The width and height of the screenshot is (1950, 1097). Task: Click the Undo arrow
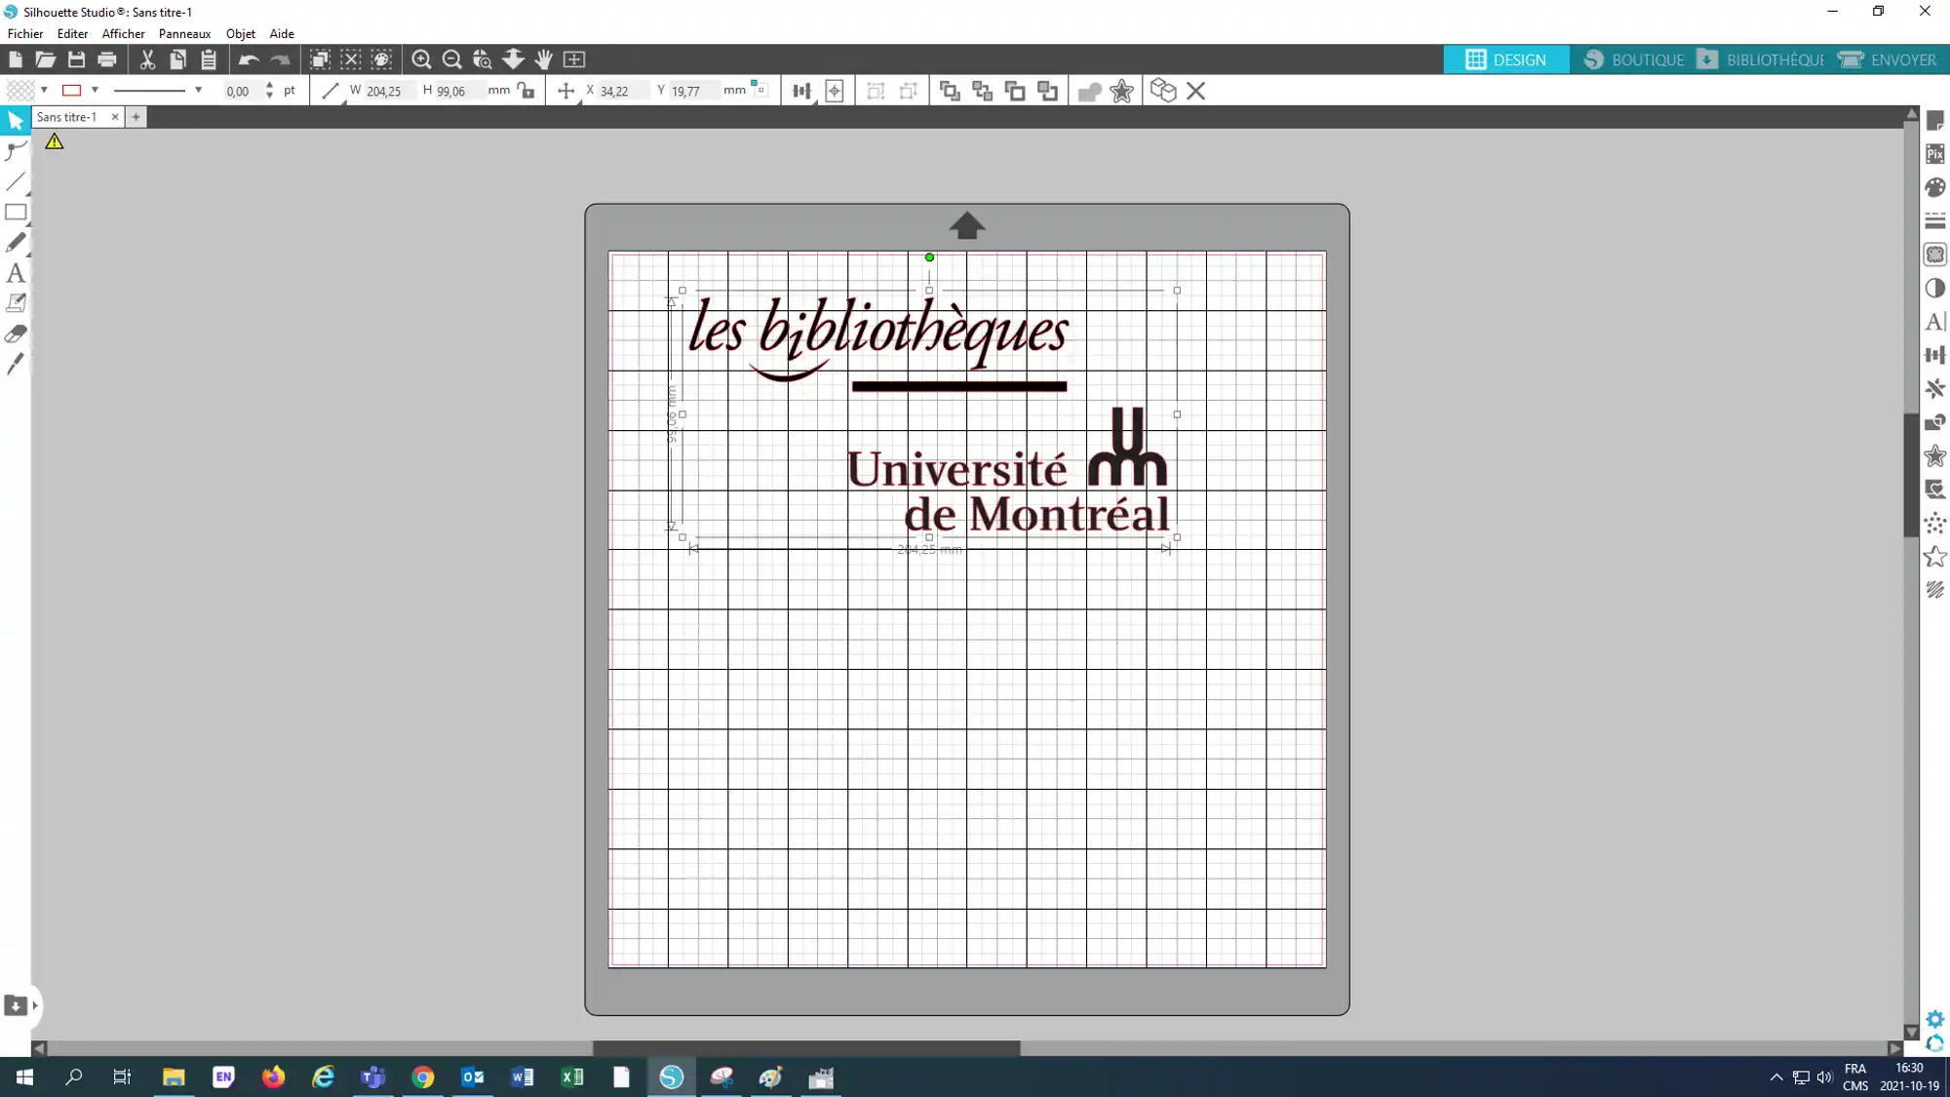coord(249,59)
